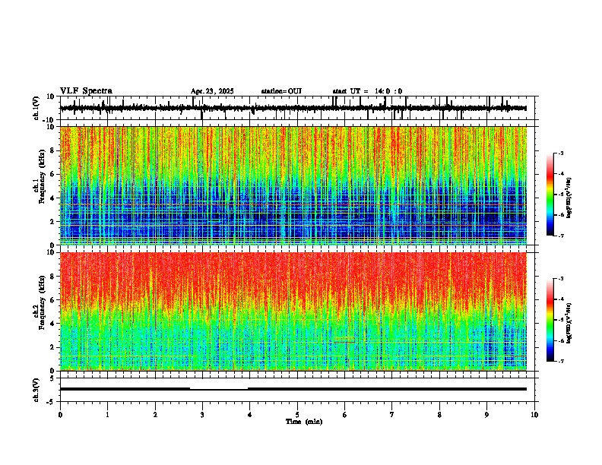Click the ch.1 color bar 'log(PSD)' label

coord(569,198)
